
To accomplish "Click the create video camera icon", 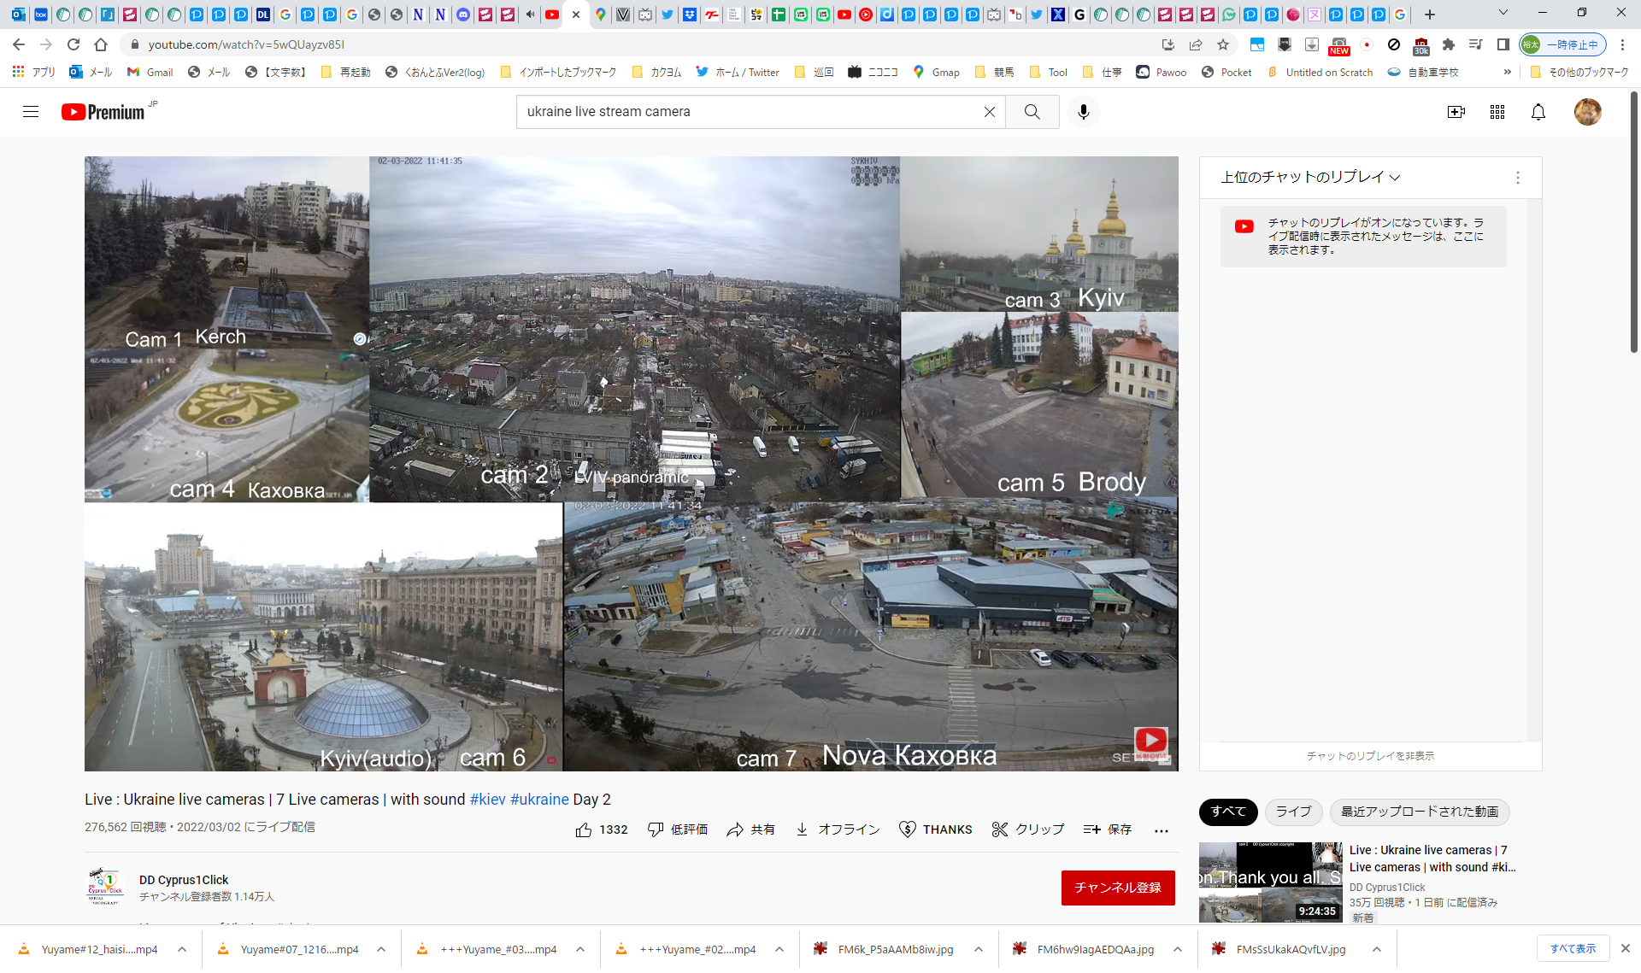I will [1456, 112].
